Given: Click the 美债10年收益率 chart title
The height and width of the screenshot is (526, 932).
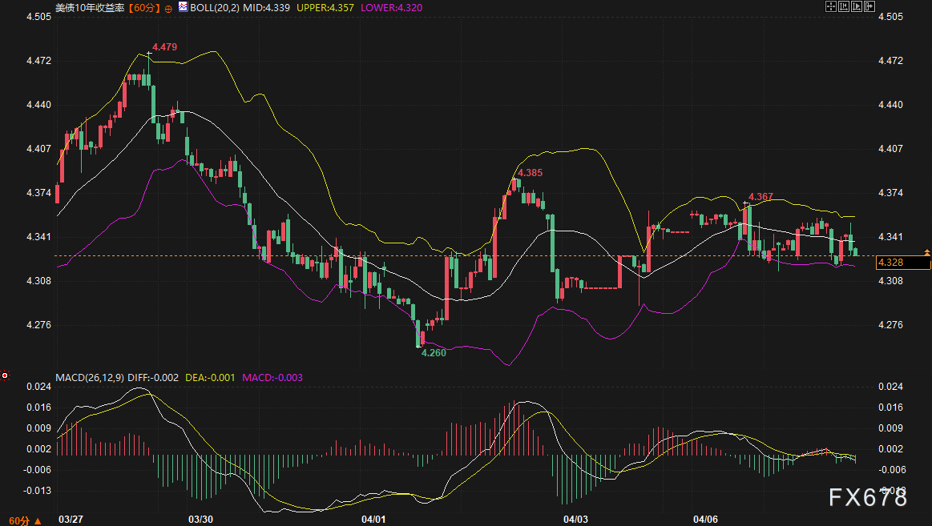Looking at the screenshot, I should pyautogui.click(x=90, y=7).
